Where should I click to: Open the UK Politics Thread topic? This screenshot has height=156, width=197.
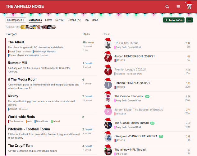(x=126, y=43)
